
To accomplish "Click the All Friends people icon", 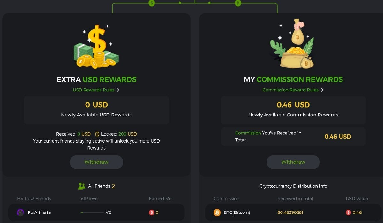I will pyautogui.click(x=82, y=186).
